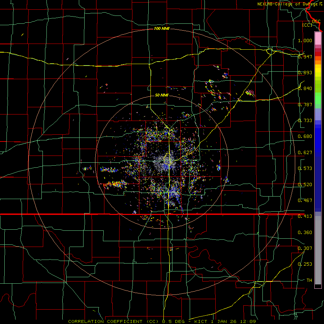The width and height of the screenshot is (324, 324).
Task: Click the 0.253 legend value
Action: coord(305,264)
